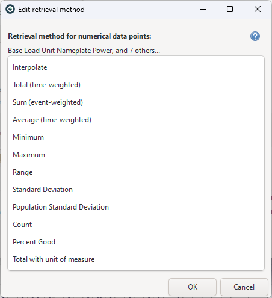Screen dimensions: 272x298
Task: Choose Total (time-weighted) option
Action: point(136,85)
